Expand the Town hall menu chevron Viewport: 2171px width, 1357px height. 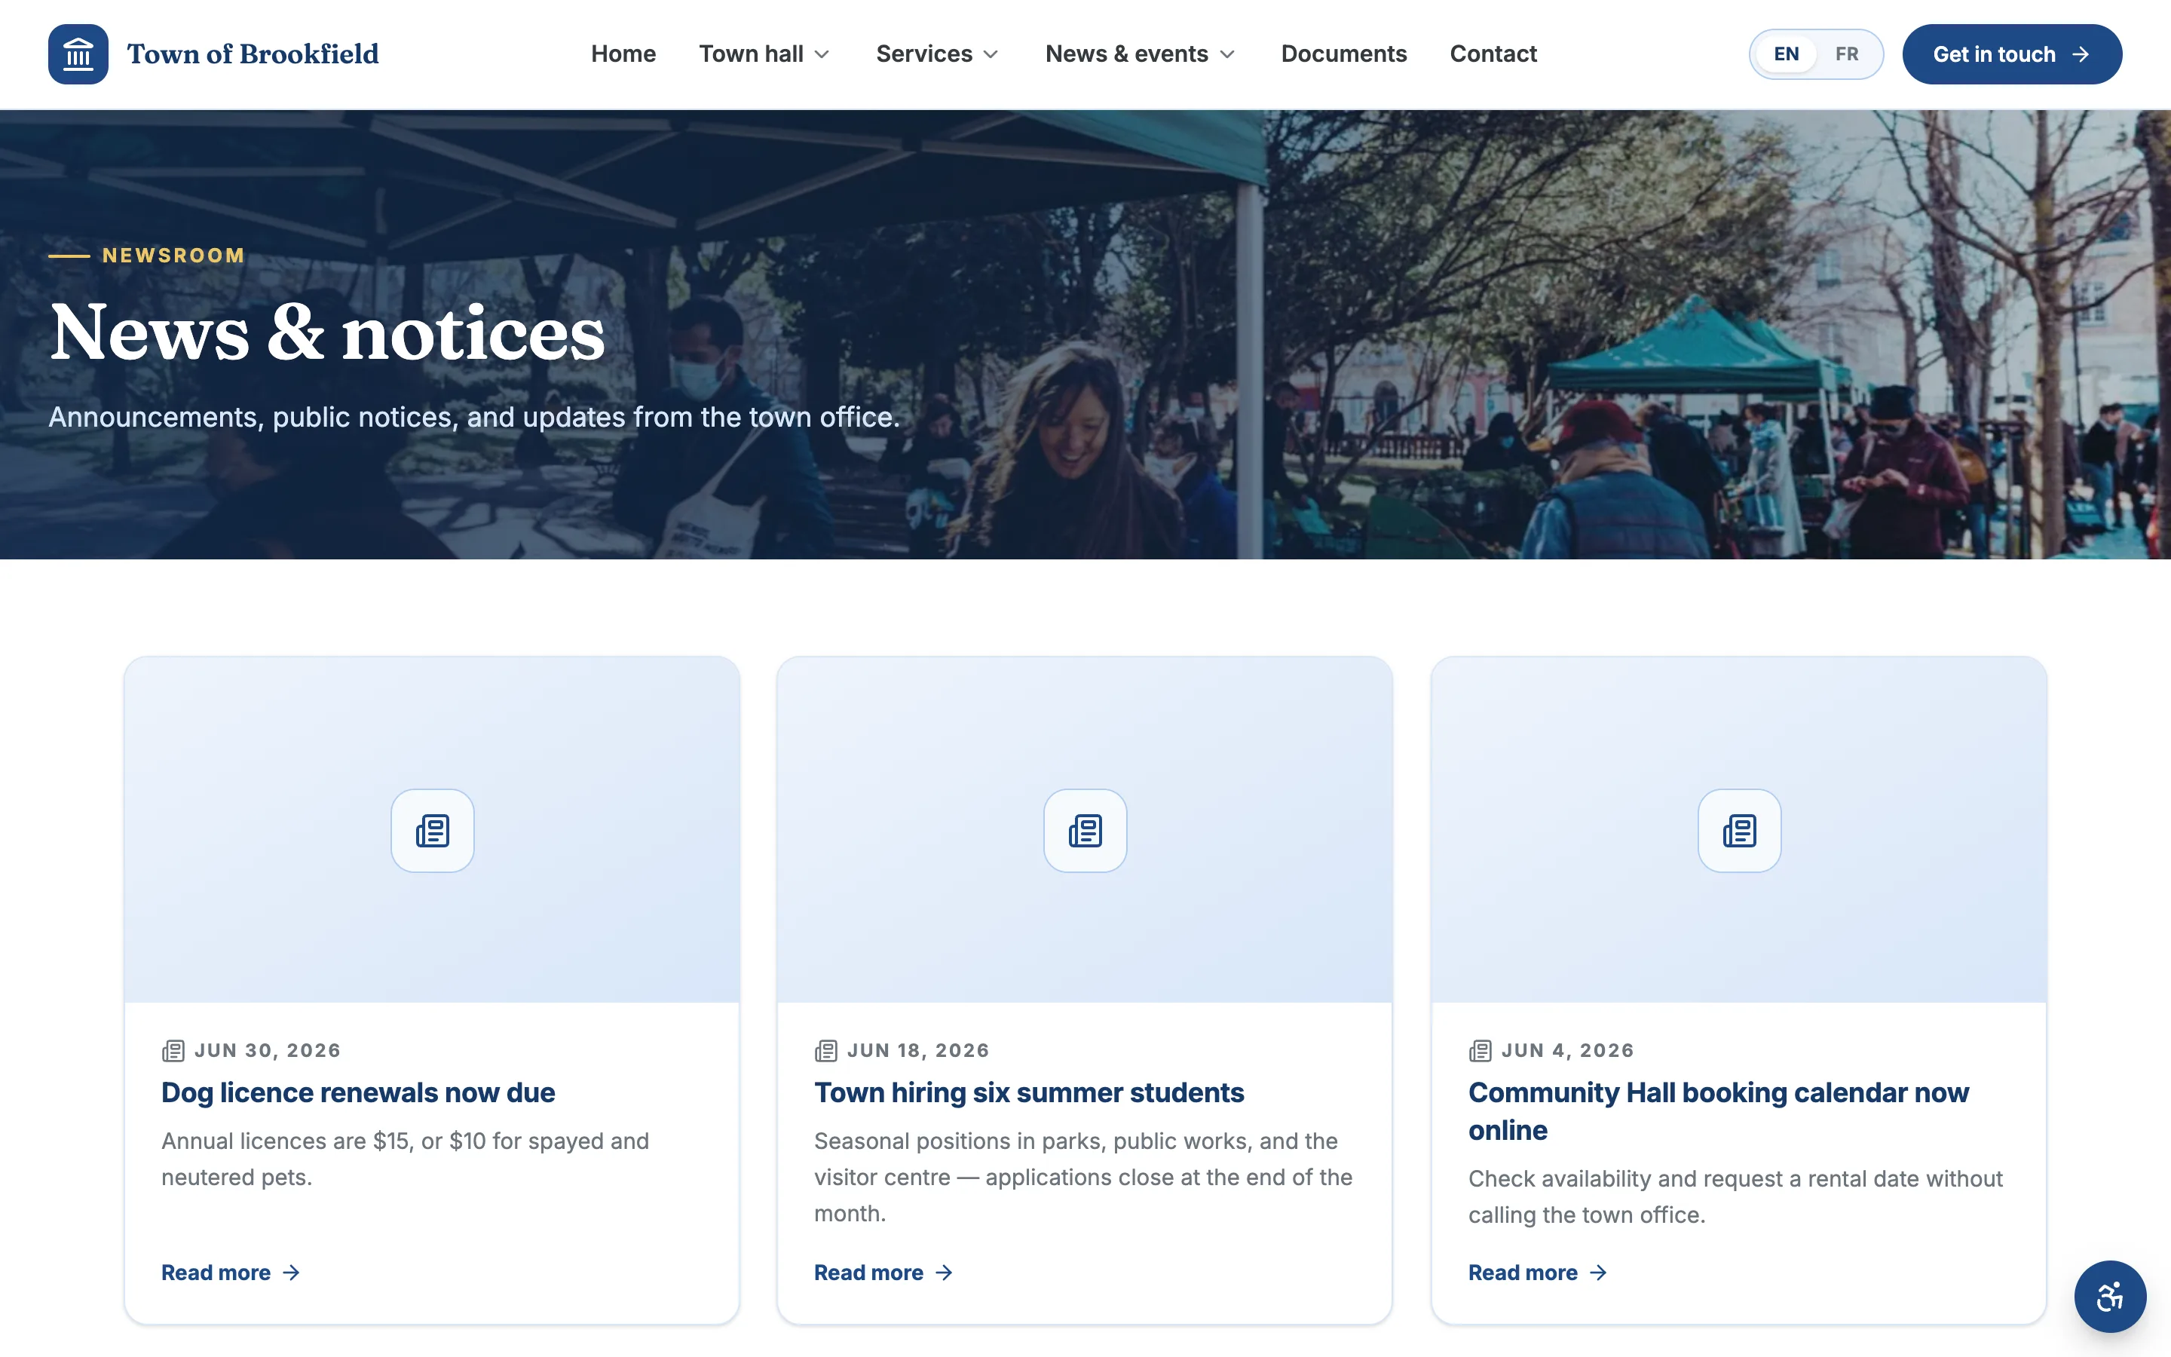[822, 55]
